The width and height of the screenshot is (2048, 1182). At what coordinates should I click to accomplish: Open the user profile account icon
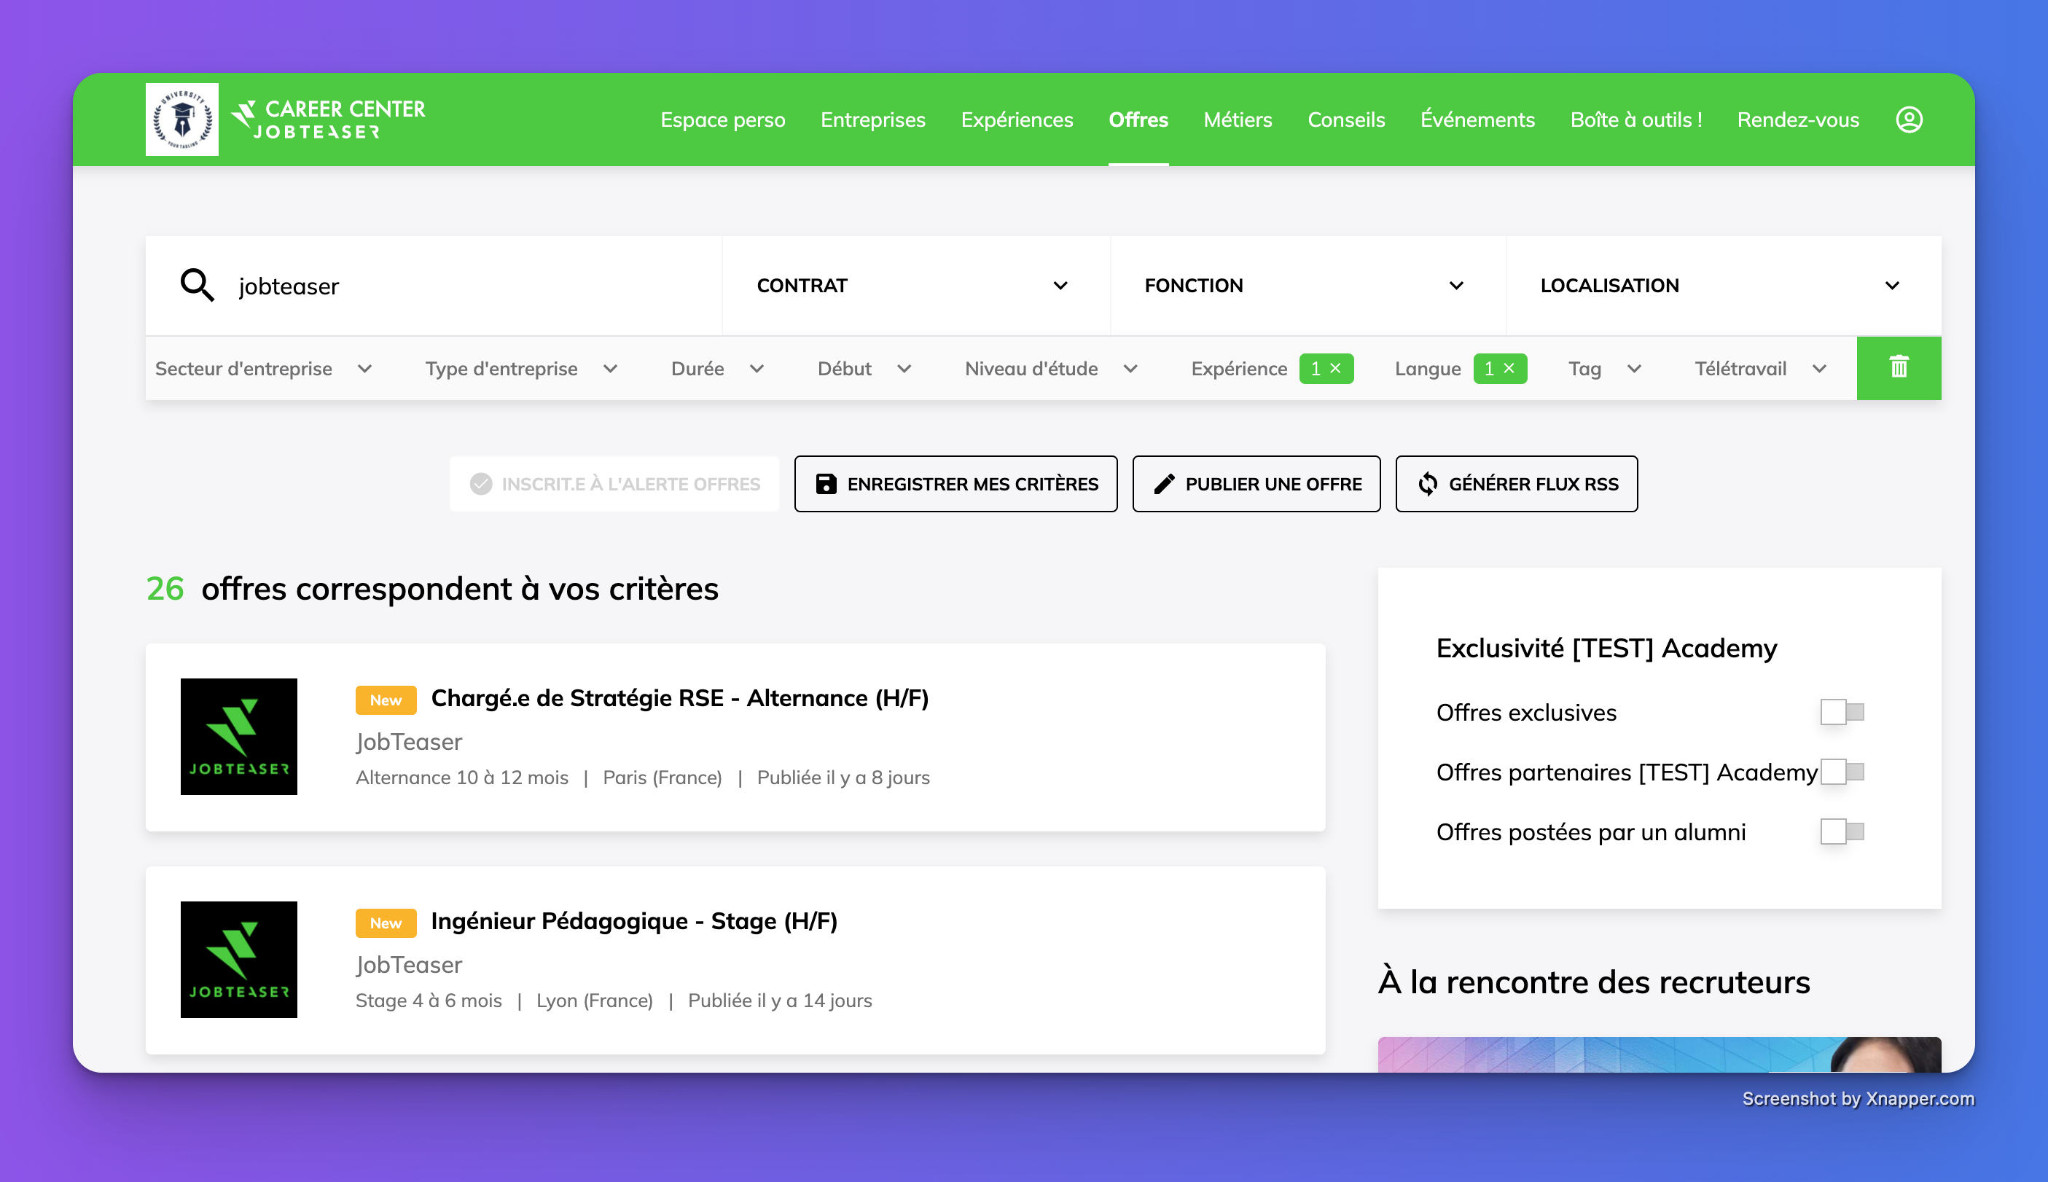pyautogui.click(x=1908, y=120)
